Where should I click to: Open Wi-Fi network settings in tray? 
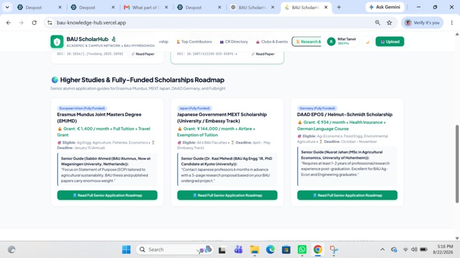pos(405,249)
